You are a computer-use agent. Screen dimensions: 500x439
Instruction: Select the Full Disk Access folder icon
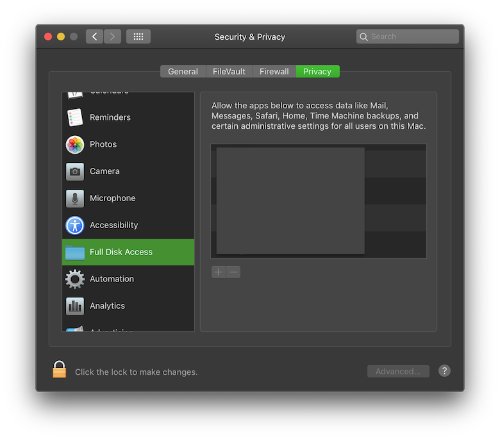(x=75, y=252)
